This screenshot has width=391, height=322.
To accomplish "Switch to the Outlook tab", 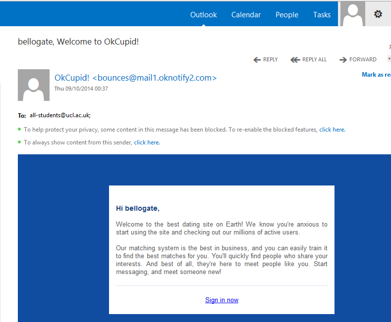I will 203,15.
